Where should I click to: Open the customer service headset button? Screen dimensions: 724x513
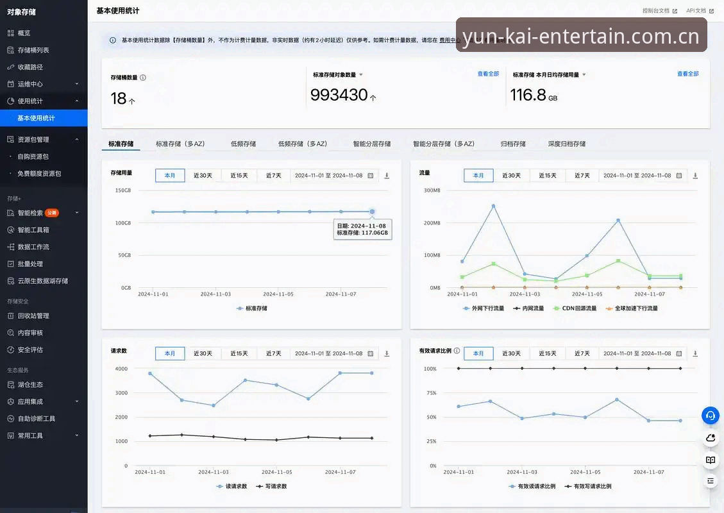711,416
